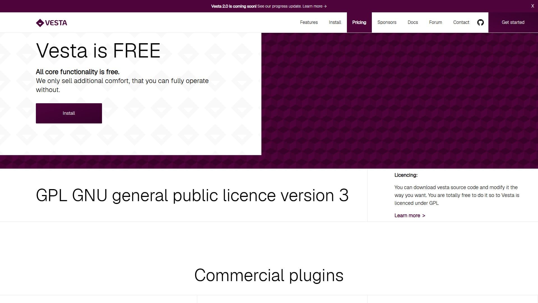This screenshot has width=538, height=303.
Task: Open the Sponsors page
Action: pyautogui.click(x=387, y=22)
